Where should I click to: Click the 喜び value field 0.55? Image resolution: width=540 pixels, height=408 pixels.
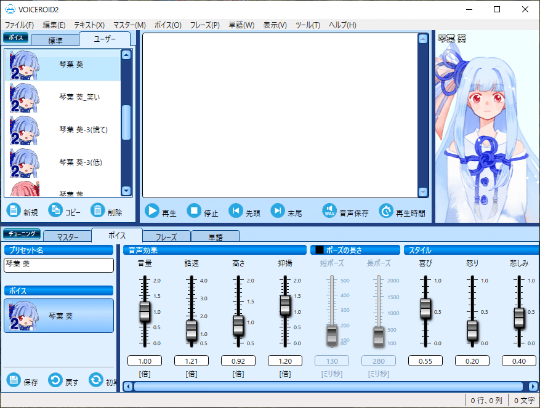click(x=425, y=361)
